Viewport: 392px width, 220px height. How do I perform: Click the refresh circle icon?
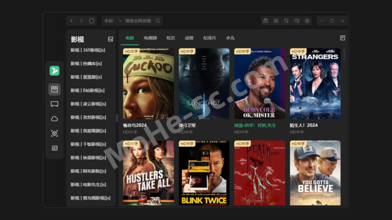[92, 21]
